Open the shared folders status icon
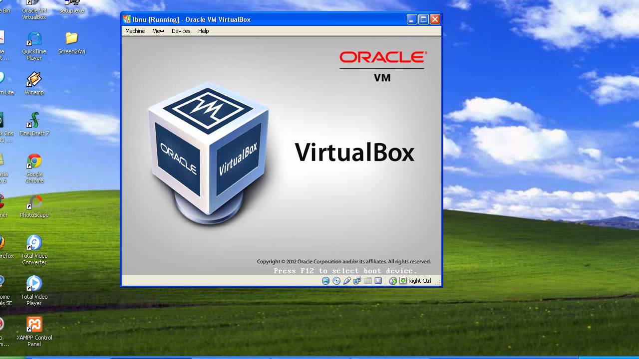639x359 pixels. (x=367, y=281)
